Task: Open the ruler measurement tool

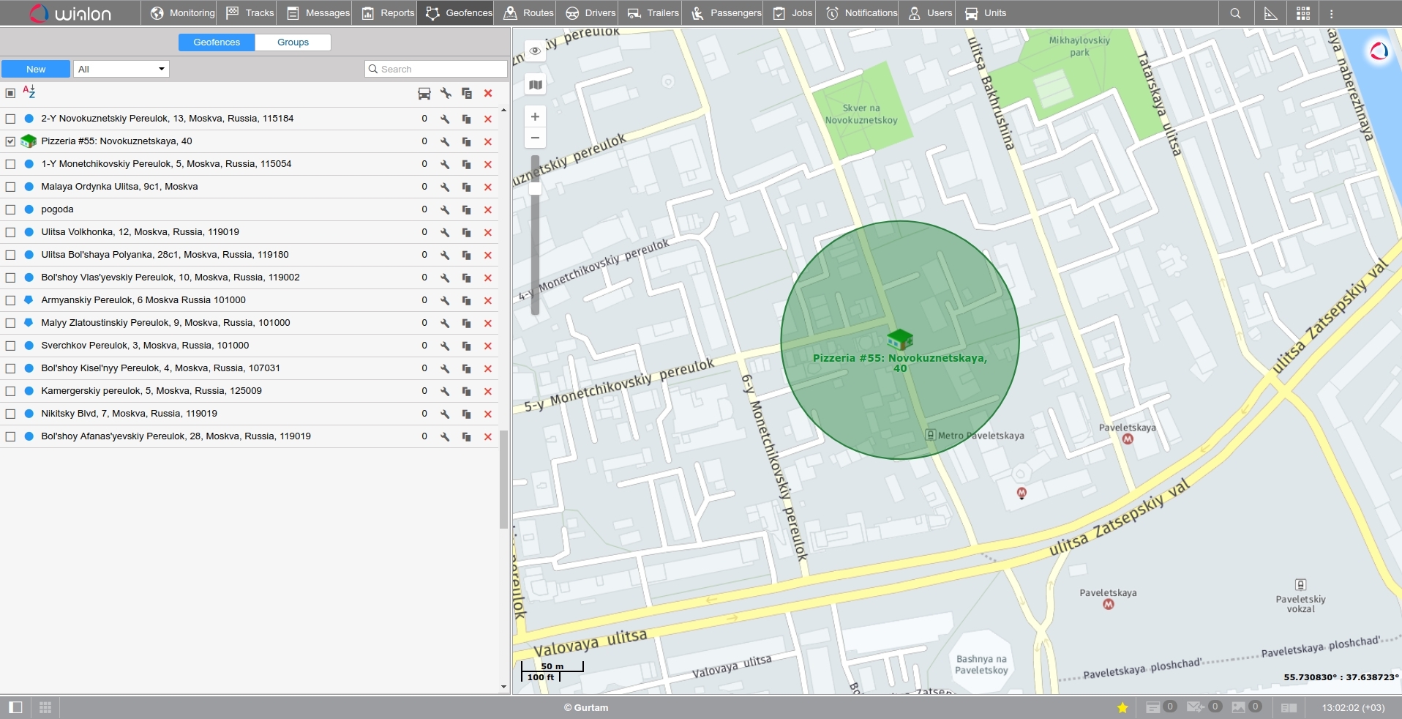Action: 1271,13
